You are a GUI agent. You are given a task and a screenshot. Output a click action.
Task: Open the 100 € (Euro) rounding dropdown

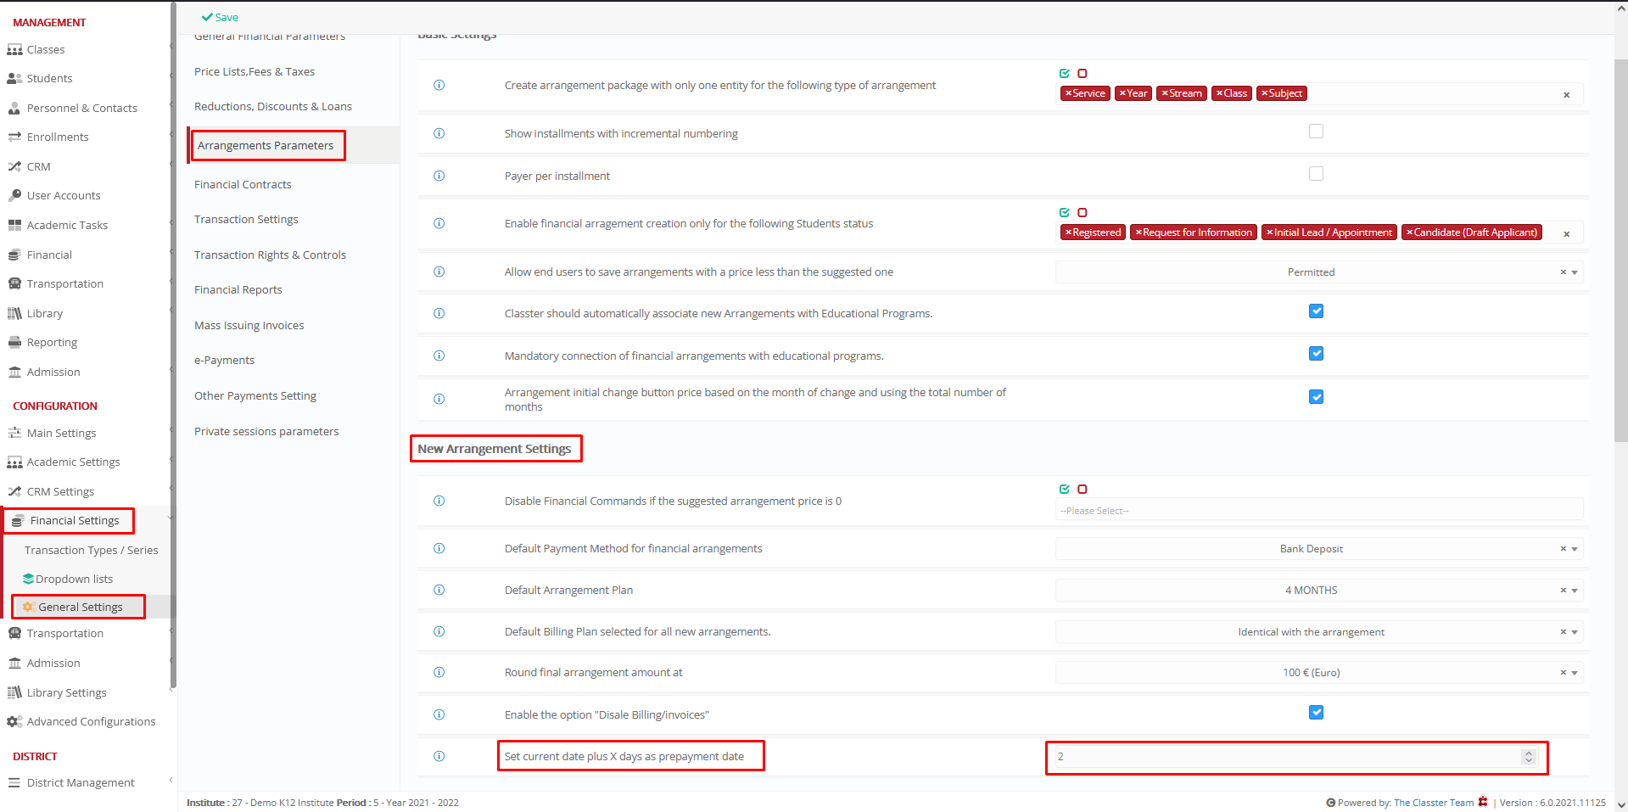pos(1319,673)
